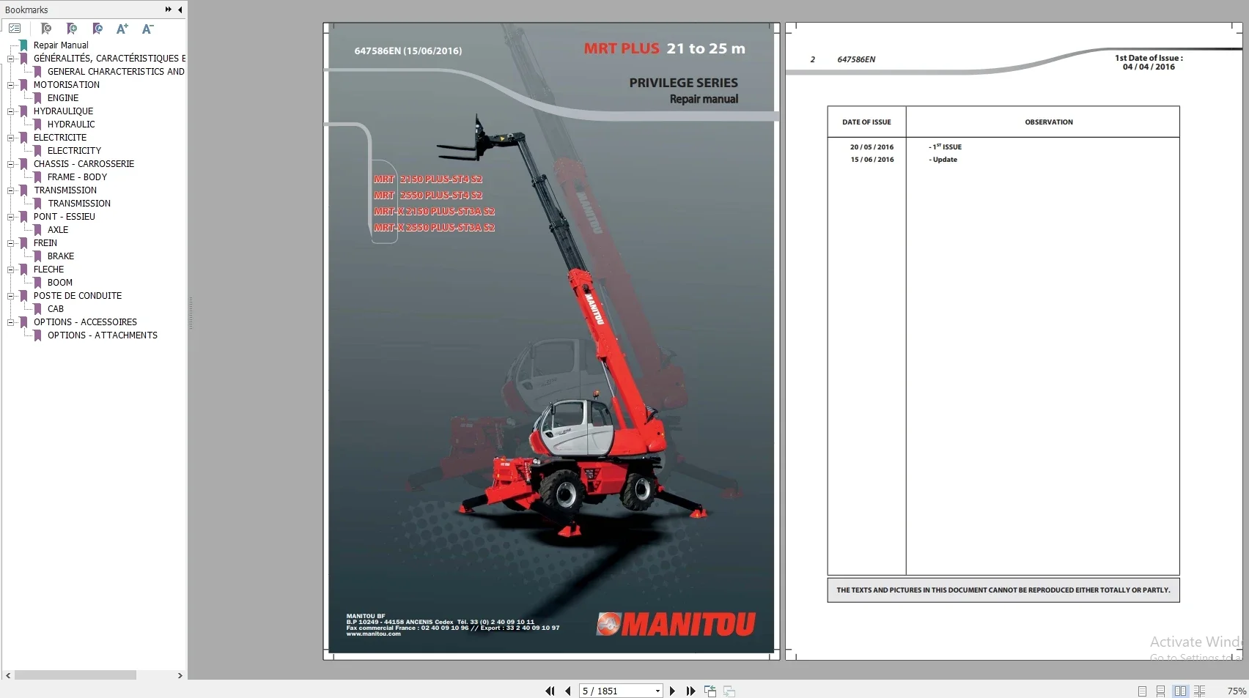Click the bookmarks horizontal scrollbar thumb
Viewport: 1249px width, 698px height.
pyautogui.click(x=75, y=675)
